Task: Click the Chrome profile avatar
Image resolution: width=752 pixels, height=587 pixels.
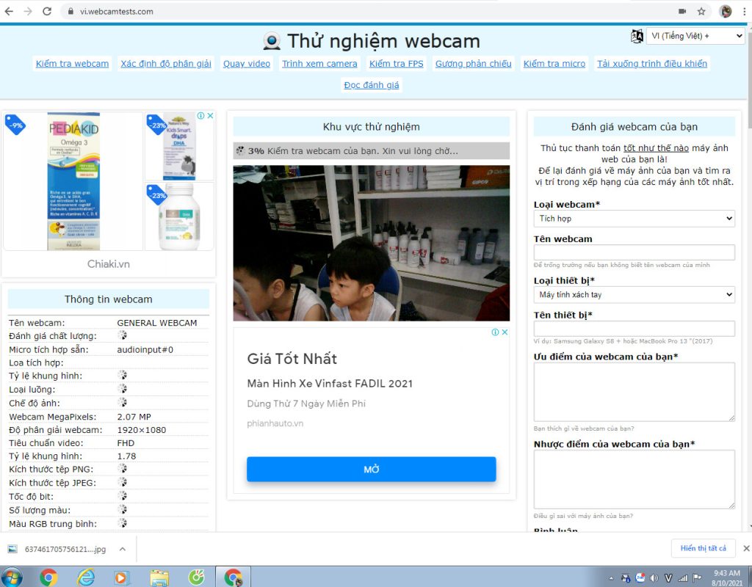Action: pyautogui.click(x=725, y=11)
